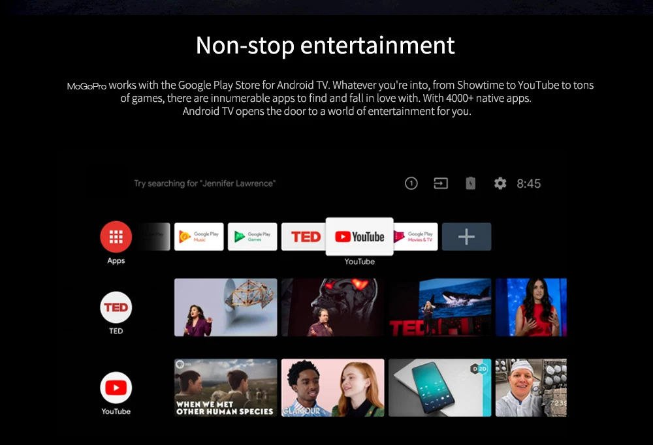
Task: Open the partially hidden faded app tile
Action: point(154,236)
